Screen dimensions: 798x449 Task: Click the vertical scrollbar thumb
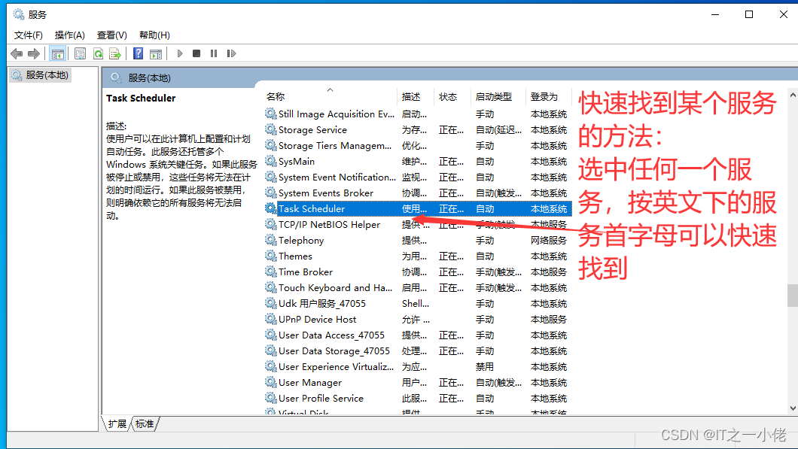[793, 296]
